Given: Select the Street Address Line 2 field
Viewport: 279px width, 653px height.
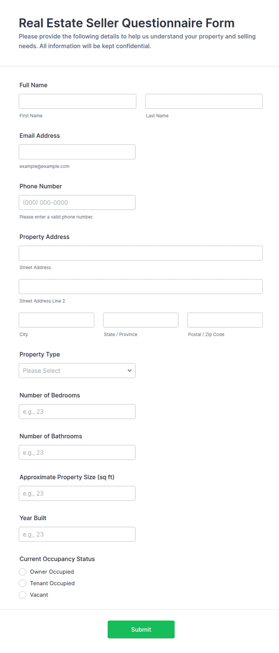Looking at the screenshot, I should [x=141, y=287].
